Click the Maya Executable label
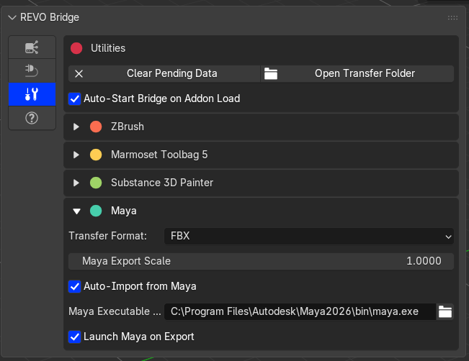This screenshot has height=361, width=469. [115, 311]
